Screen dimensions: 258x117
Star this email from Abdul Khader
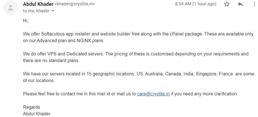tap(227, 4)
